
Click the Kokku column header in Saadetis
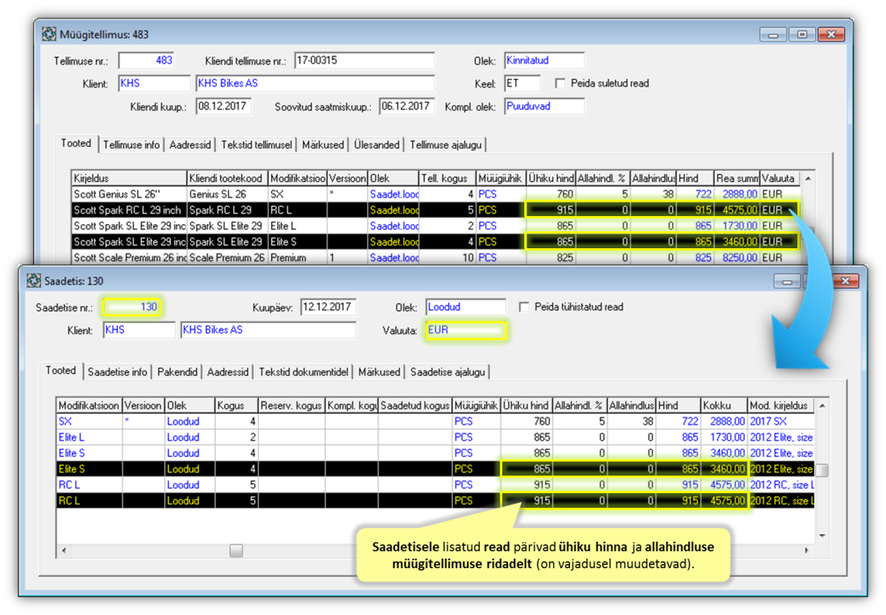[x=724, y=405]
